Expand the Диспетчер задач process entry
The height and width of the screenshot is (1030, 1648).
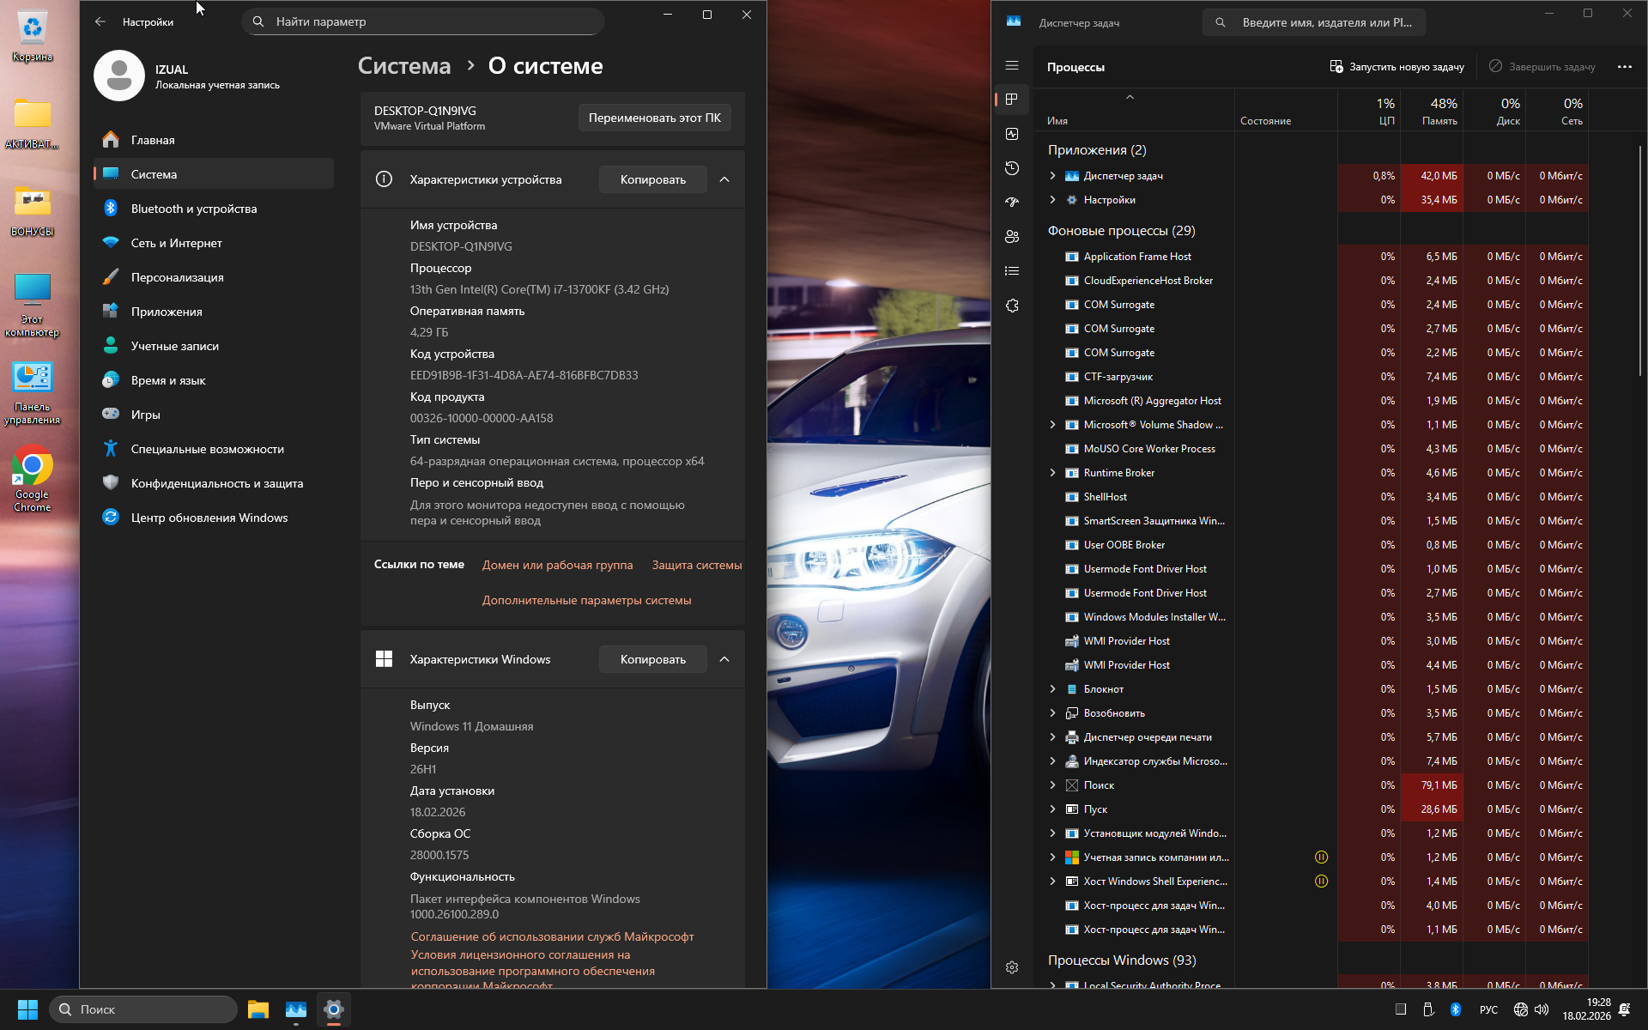click(x=1053, y=176)
